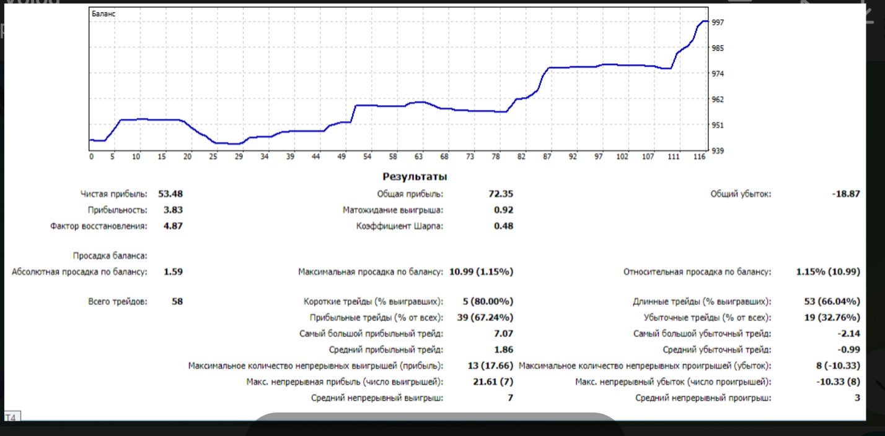This screenshot has width=885, height=436.
Task: Click the "Фактор восстановления:" label
Action: click(99, 226)
